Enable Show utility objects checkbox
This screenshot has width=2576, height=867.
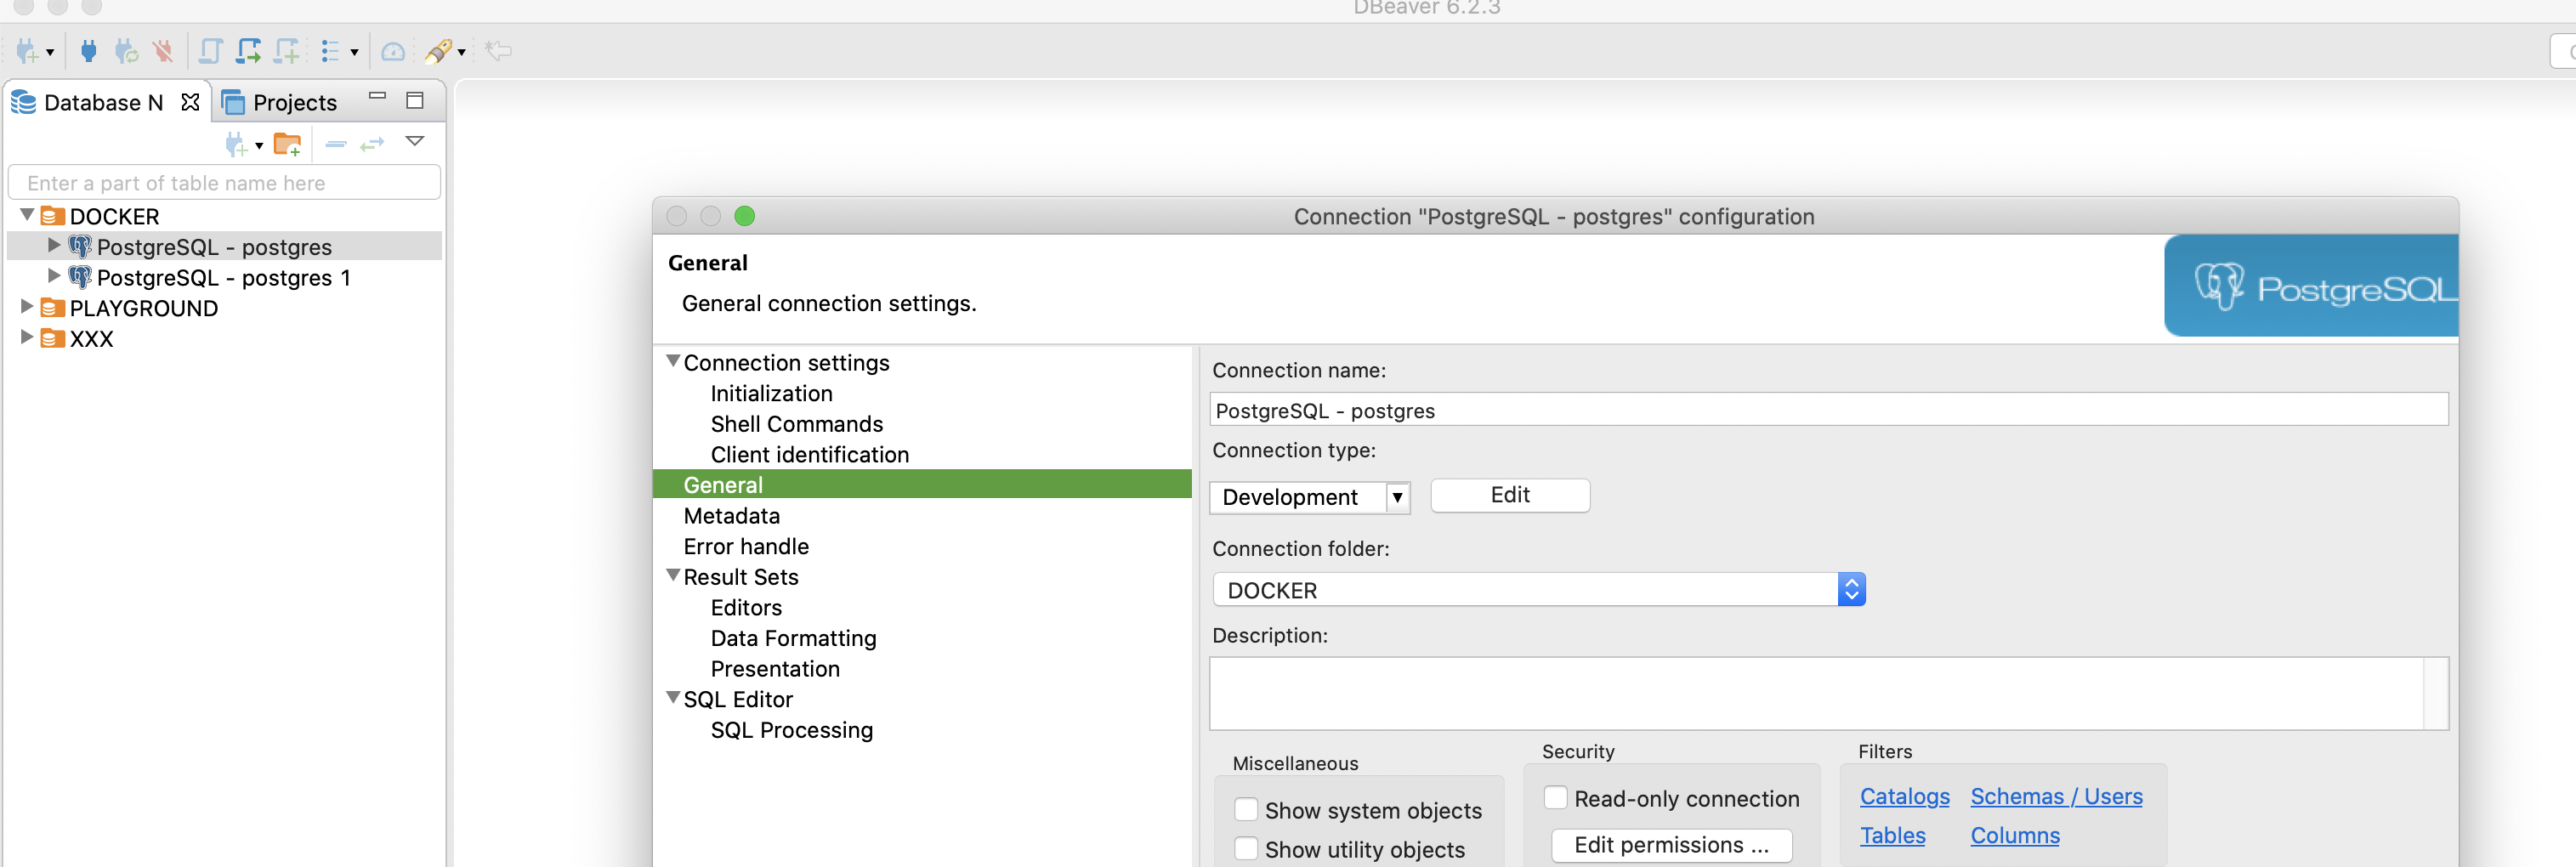[x=1246, y=848]
